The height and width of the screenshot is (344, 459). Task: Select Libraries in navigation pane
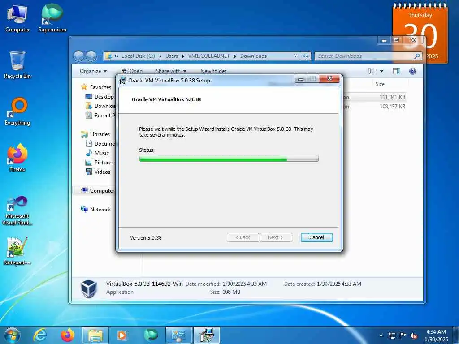[95, 134]
